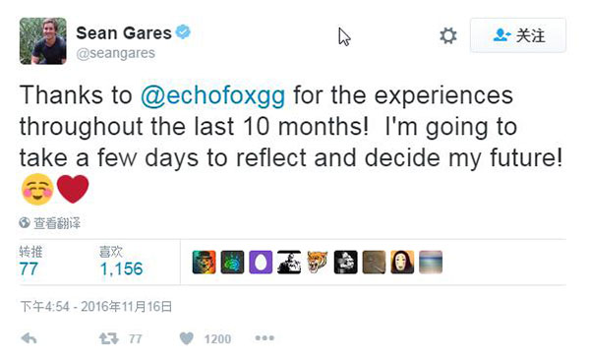Open the purple egg avatar liker
Viewport: 590px width, 359px height.
tap(261, 262)
